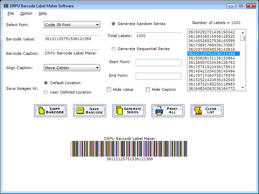Open the Select Font dropdown
Screen dimensions: 259x194
(72, 25)
